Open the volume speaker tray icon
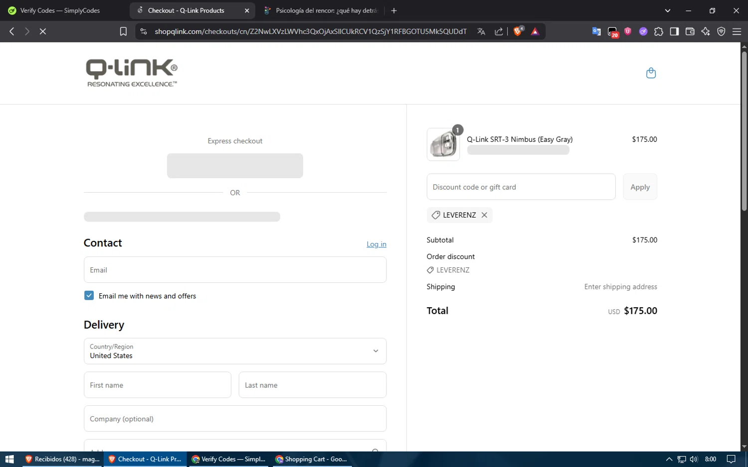Viewport: 748px width, 467px height. pyautogui.click(x=694, y=459)
